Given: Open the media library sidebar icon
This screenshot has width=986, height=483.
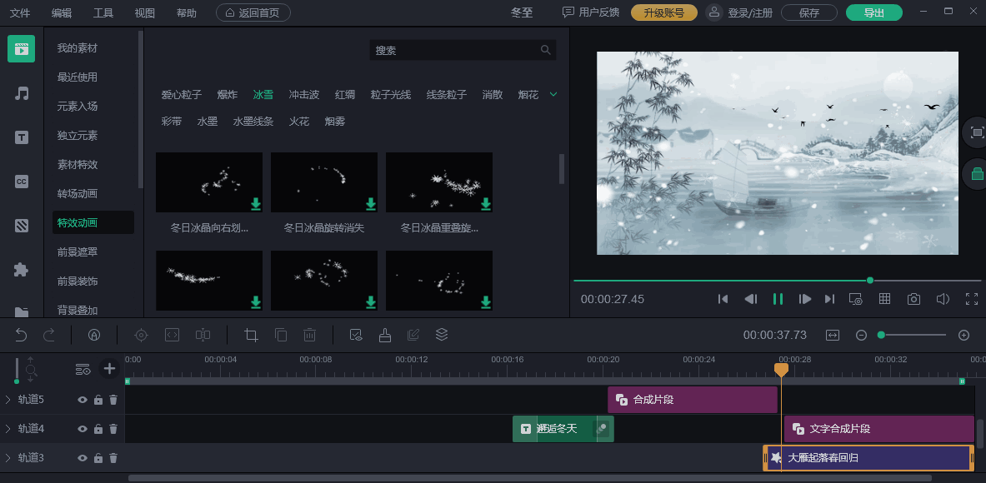Looking at the screenshot, I should [22, 49].
